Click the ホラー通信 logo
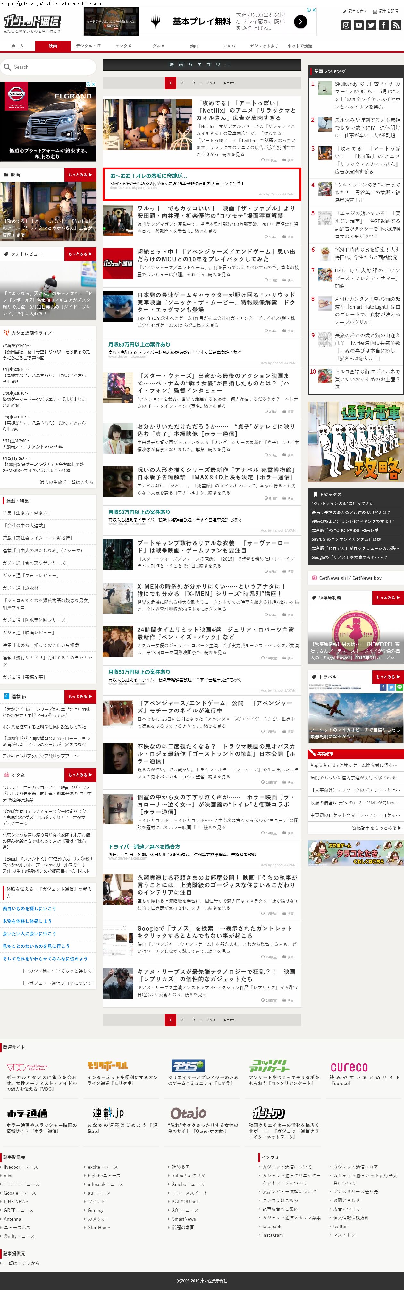This screenshot has width=404, height=1290. (x=27, y=1113)
